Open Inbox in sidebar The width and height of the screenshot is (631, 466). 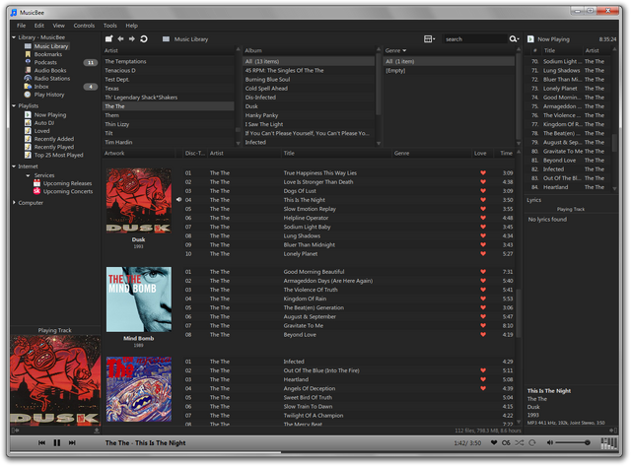point(41,87)
